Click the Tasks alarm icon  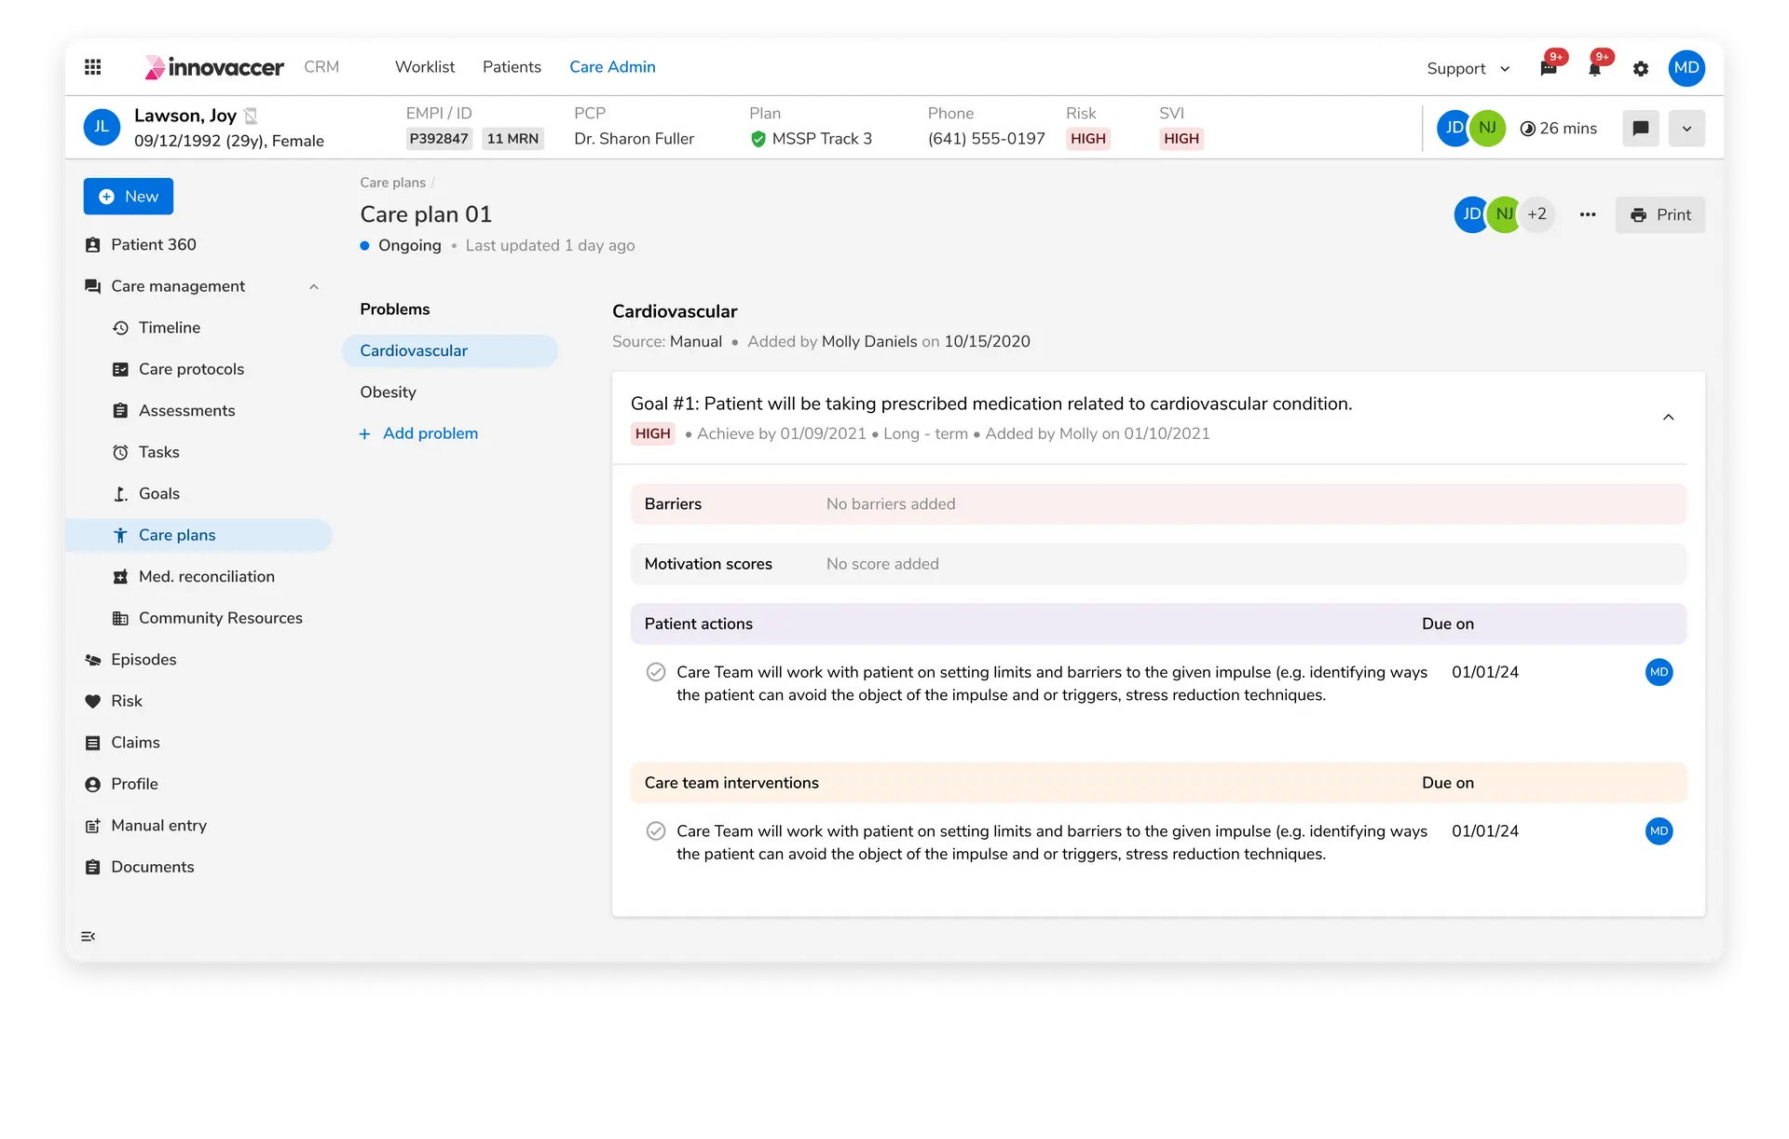[x=120, y=452]
